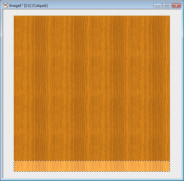The image size is (184, 181).
Task: Click the center of the dark wood texture
Action: click(x=92, y=88)
